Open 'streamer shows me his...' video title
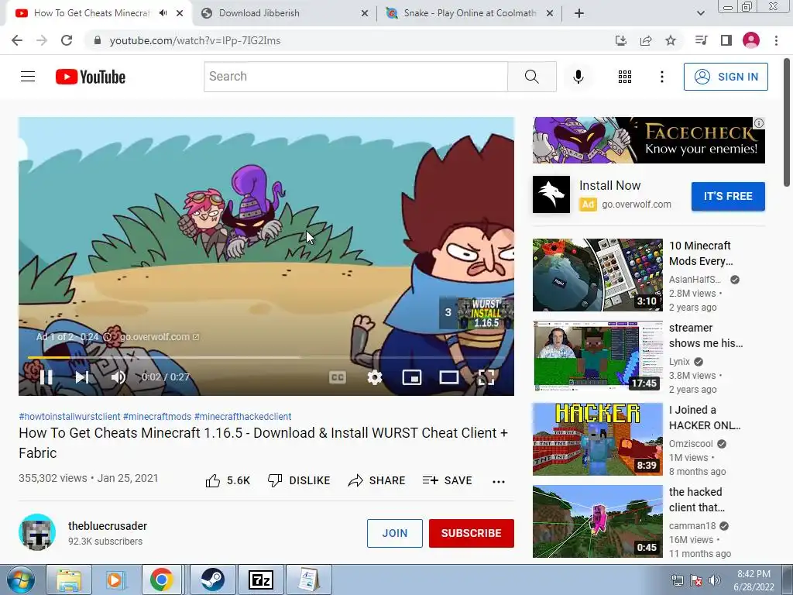 point(705,335)
